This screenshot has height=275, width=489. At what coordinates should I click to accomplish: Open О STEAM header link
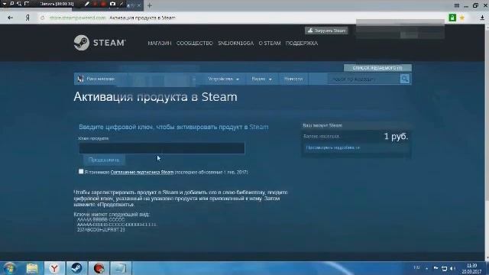270,43
